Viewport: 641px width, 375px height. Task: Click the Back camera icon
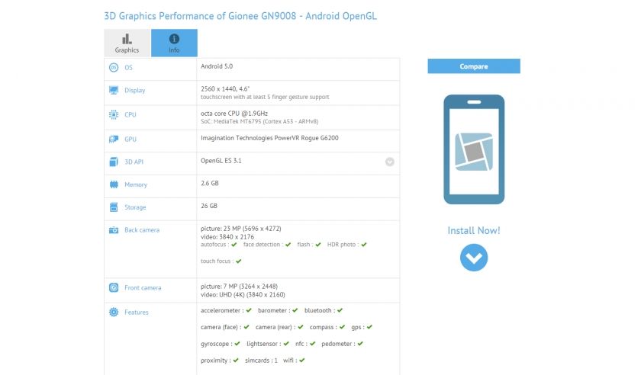tap(114, 230)
